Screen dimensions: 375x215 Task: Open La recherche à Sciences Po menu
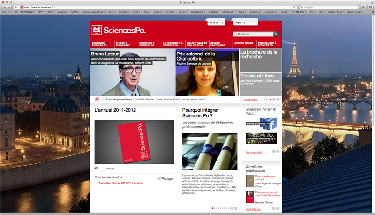point(173,44)
